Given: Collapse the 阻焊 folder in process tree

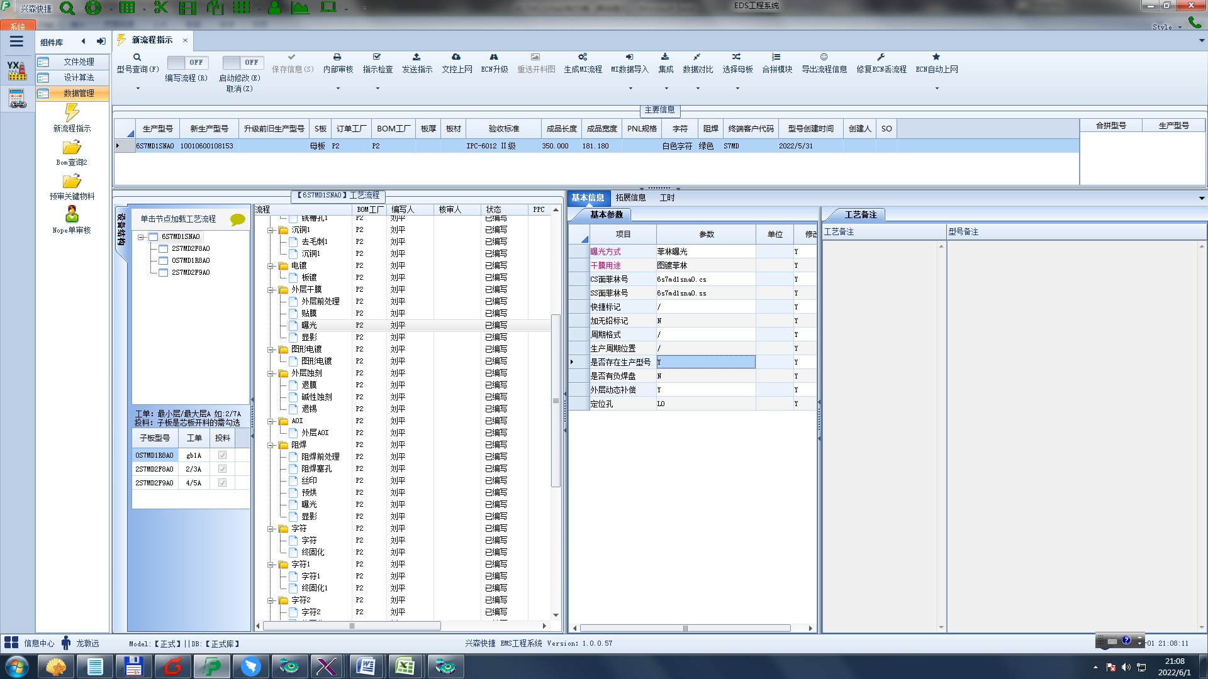Looking at the screenshot, I should 271,445.
